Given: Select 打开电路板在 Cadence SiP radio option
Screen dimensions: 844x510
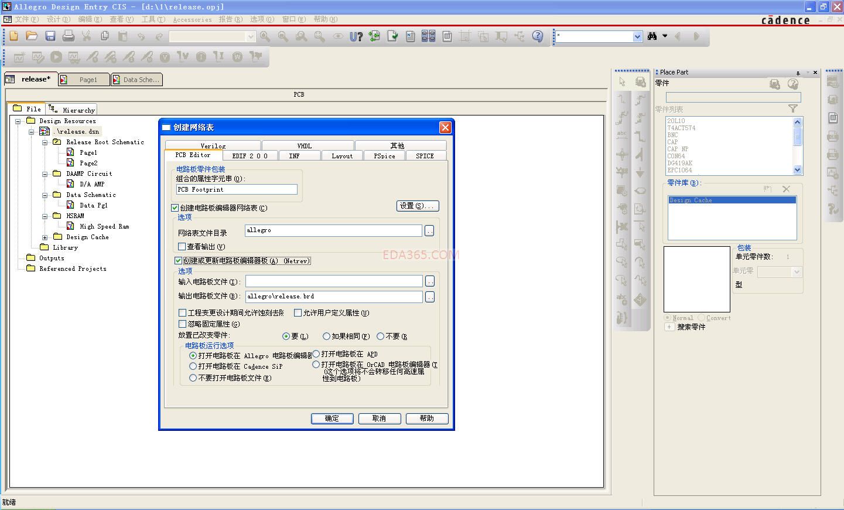Looking at the screenshot, I should [193, 366].
